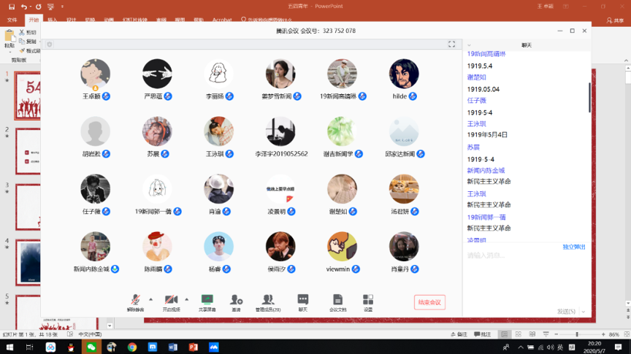
Task: Click the spell check icon in status bar
Action: click(70, 334)
